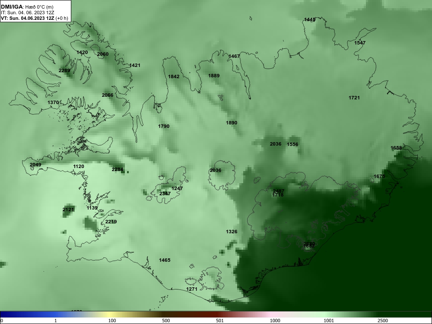
Task: Select the 1658 label
Action: tap(396, 148)
